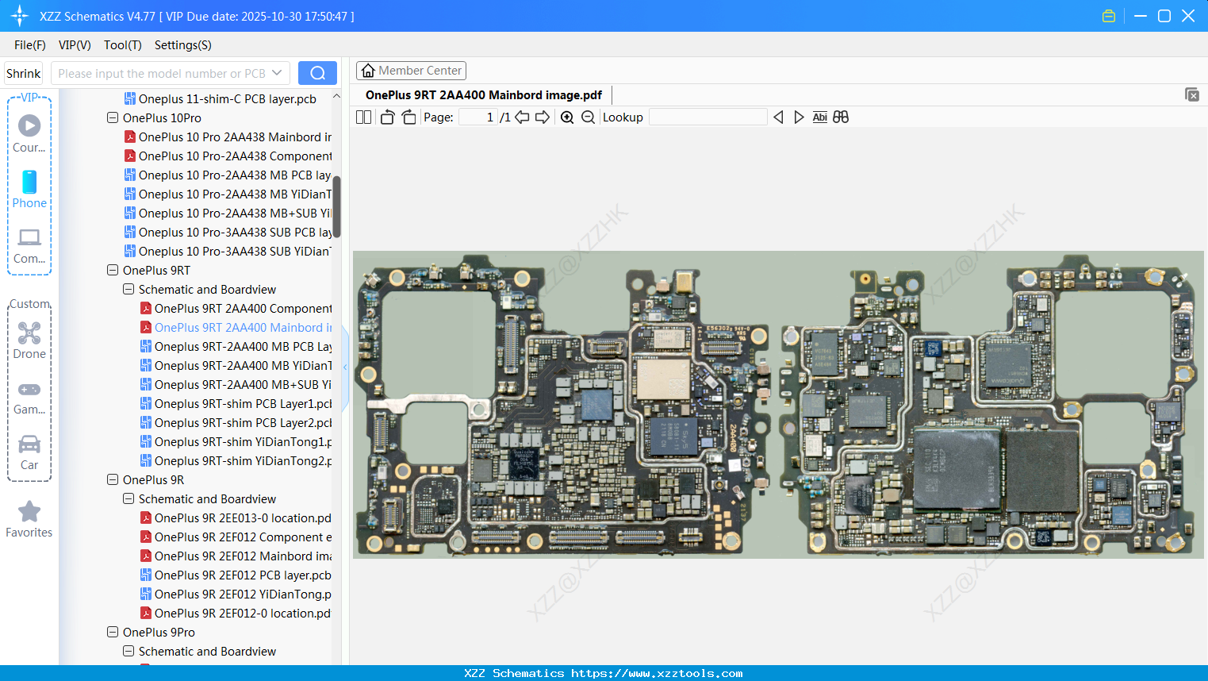The width and height of the screenshot is (1208, 681).
Task: Switch to dual-page view mode
Action: (x=363, y=117)
